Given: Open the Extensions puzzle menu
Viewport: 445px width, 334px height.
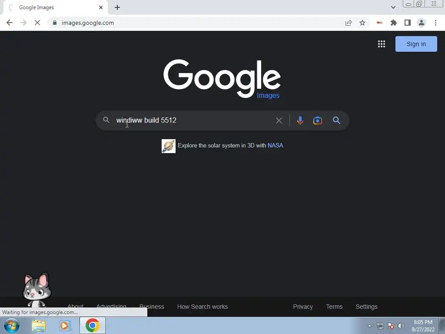Looking at the screenshot, I should 394,23.
